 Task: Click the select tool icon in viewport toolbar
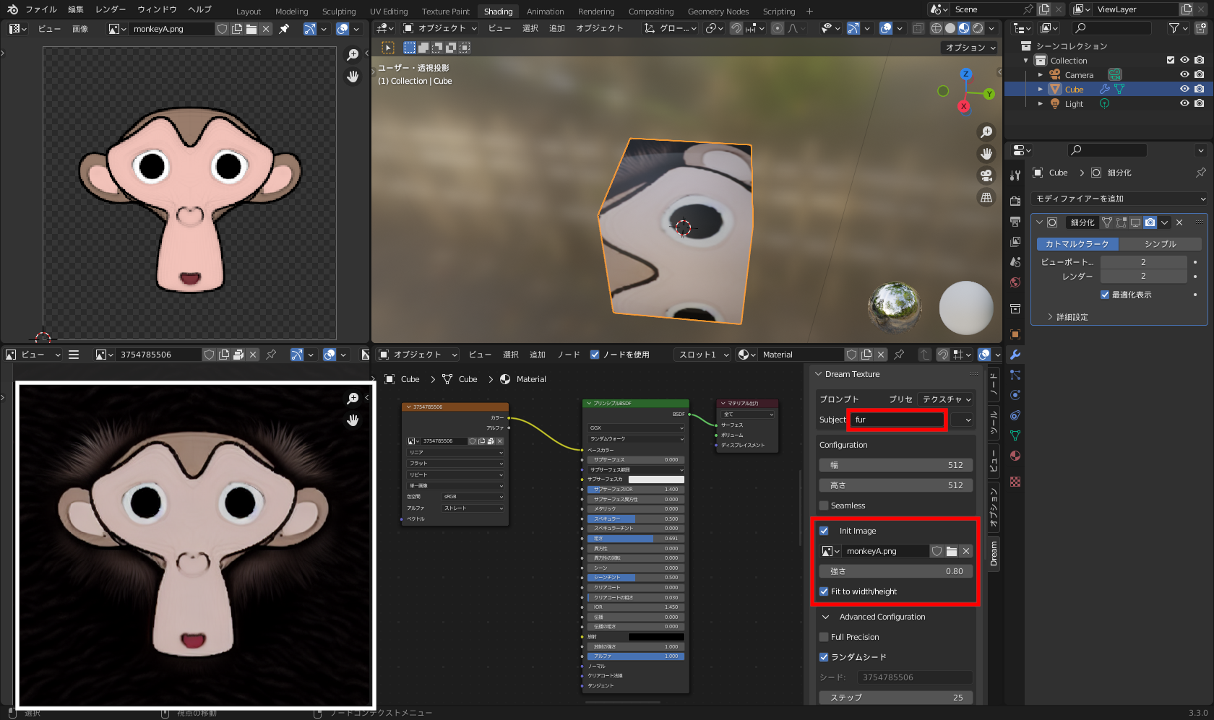click(x=388, y=48)
